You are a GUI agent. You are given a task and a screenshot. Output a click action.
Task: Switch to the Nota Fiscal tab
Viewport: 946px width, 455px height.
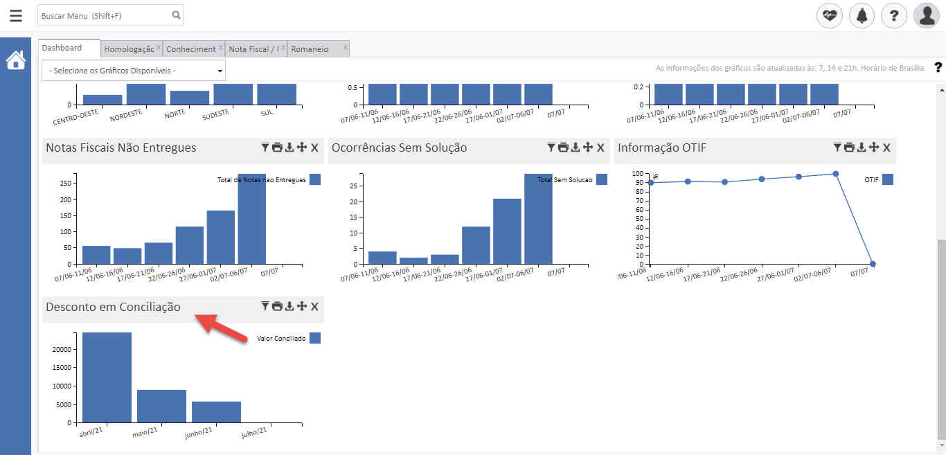tap(253, 49)
